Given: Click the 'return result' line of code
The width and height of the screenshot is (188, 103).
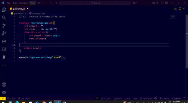Looking at the screenshot, I should (32, 48).
